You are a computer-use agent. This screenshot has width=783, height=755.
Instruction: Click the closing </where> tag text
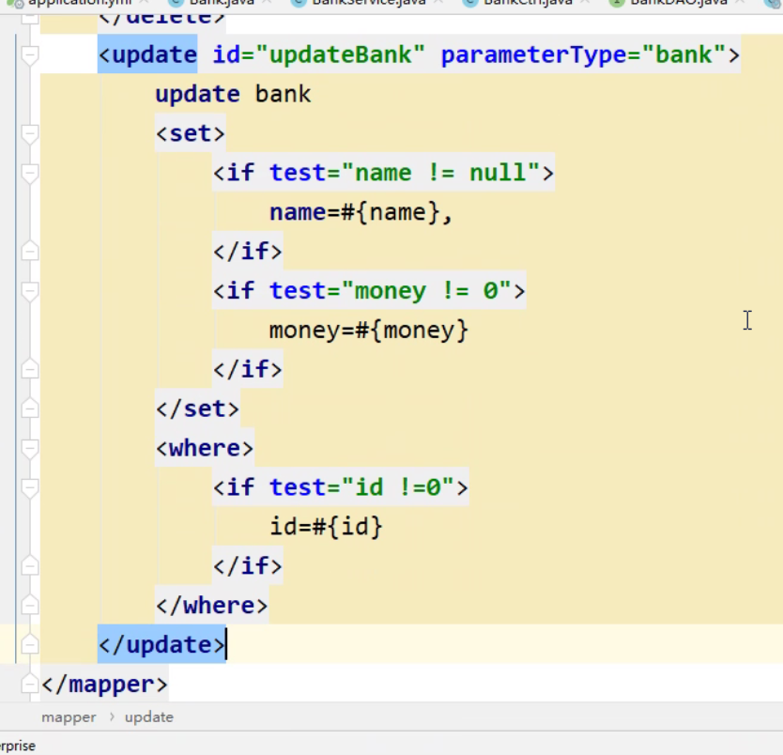coord(212,606)
